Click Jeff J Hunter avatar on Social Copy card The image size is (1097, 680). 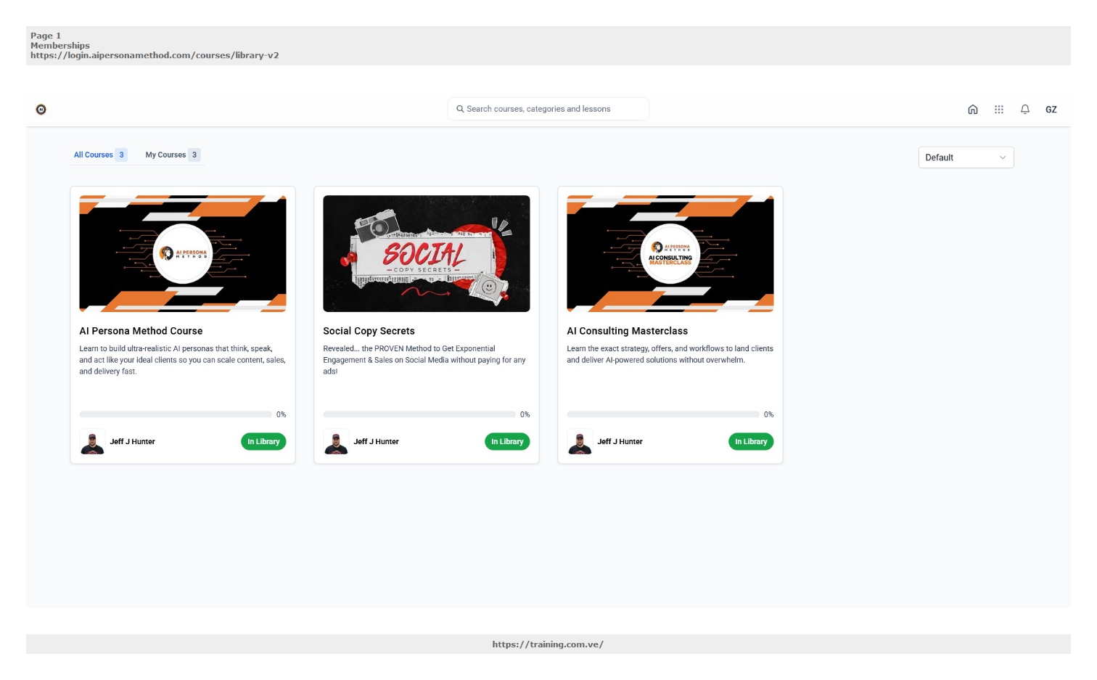[x=336, y=441]
